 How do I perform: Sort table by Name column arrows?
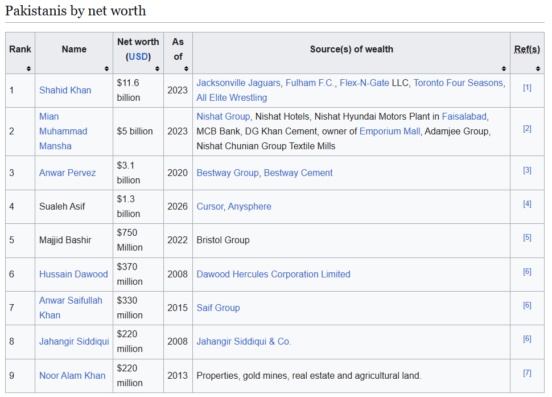pyautogui.click(x=106, y=68)
